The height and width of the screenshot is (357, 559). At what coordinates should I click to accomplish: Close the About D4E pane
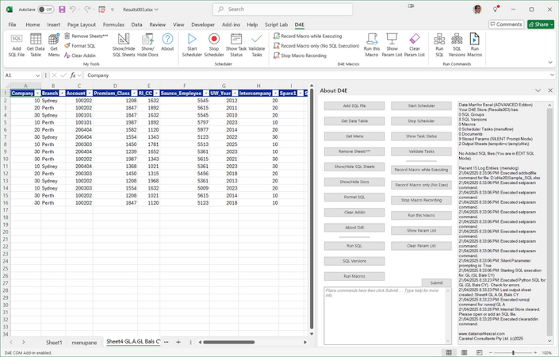[x=550, y=90]
